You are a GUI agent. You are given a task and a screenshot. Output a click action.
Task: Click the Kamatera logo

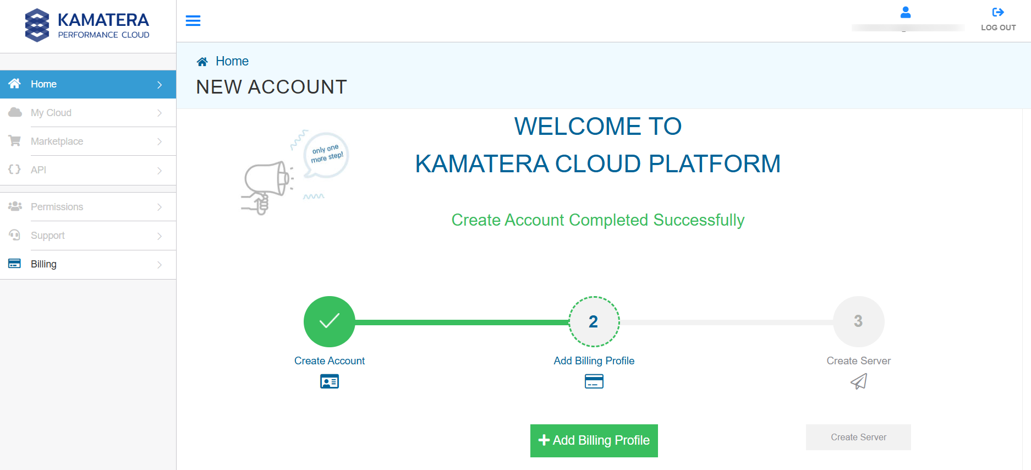pyautogui.click(x=87, y=25)
